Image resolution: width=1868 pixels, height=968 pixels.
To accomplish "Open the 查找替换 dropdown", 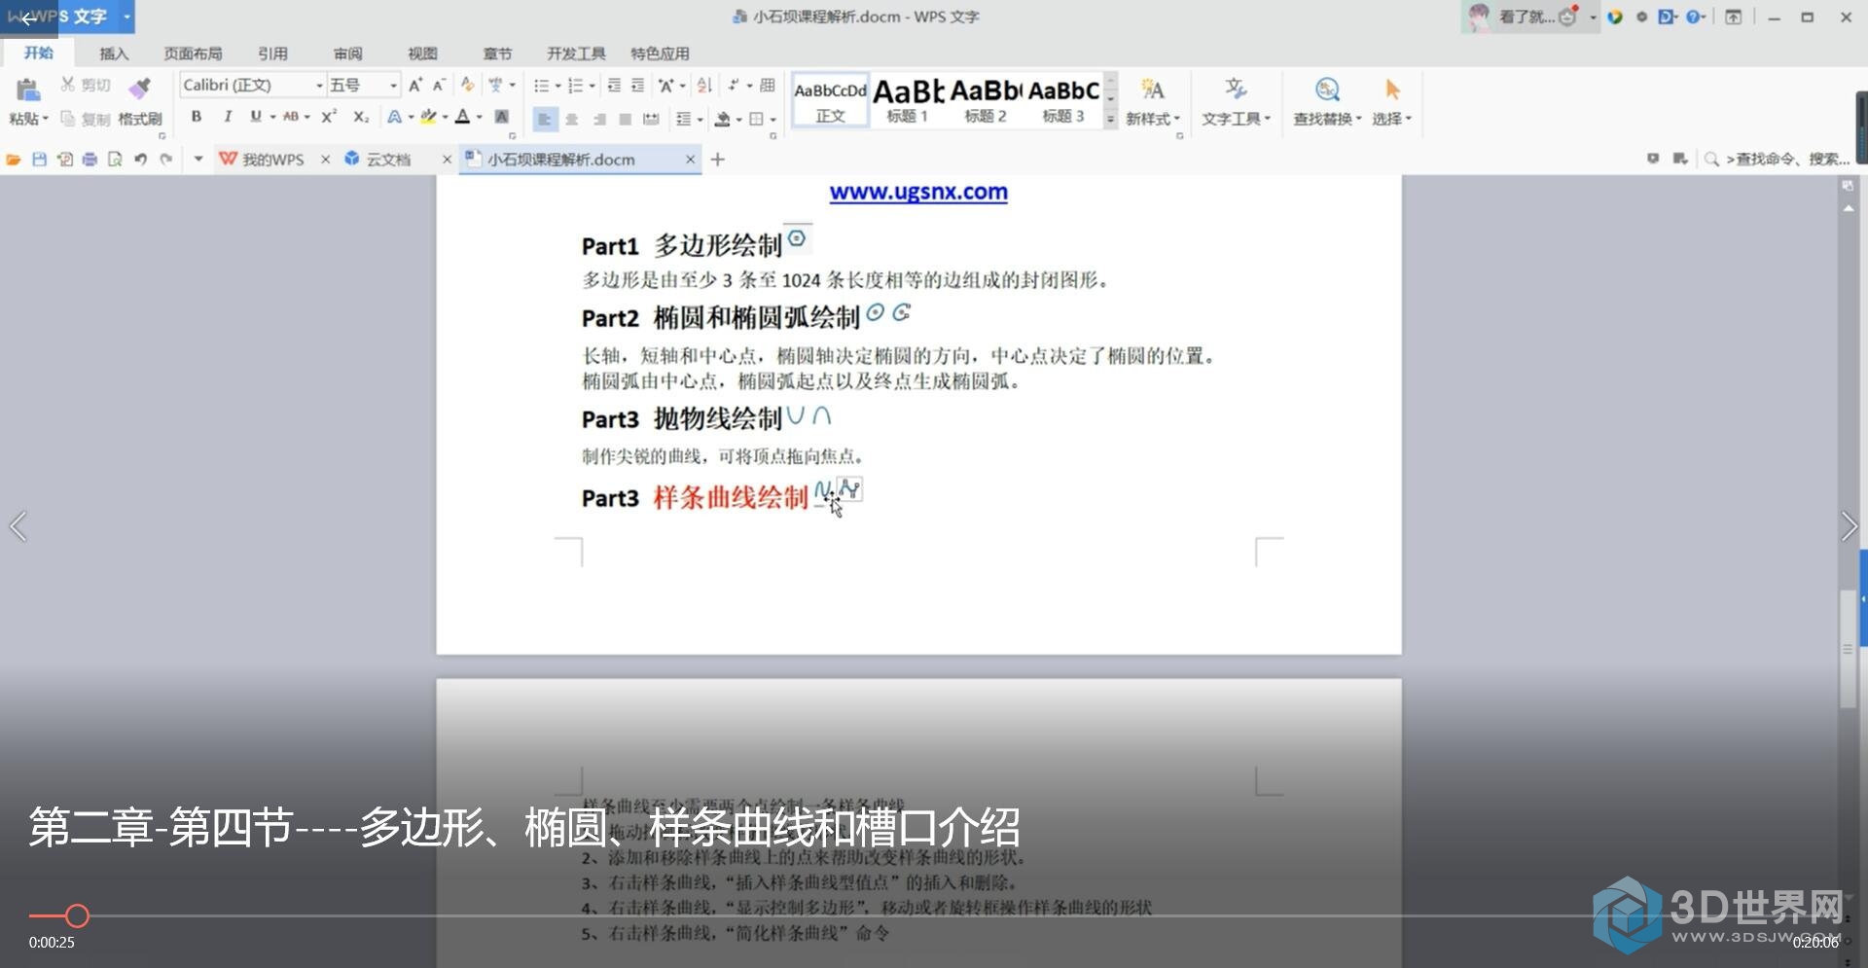I will coord(1327,119).
